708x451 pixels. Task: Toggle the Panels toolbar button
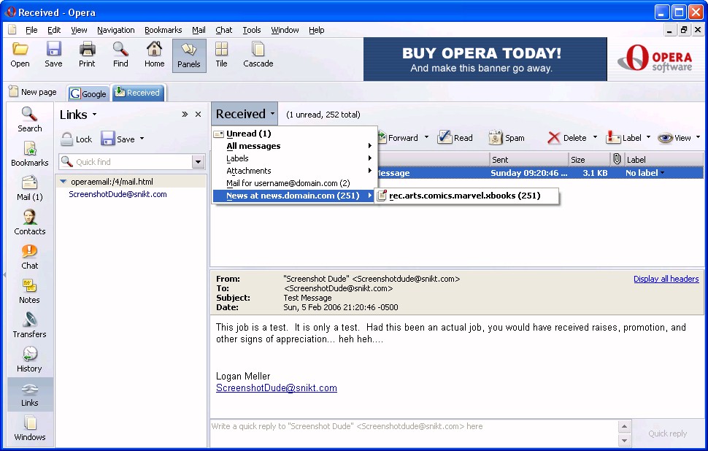[189, 55]
